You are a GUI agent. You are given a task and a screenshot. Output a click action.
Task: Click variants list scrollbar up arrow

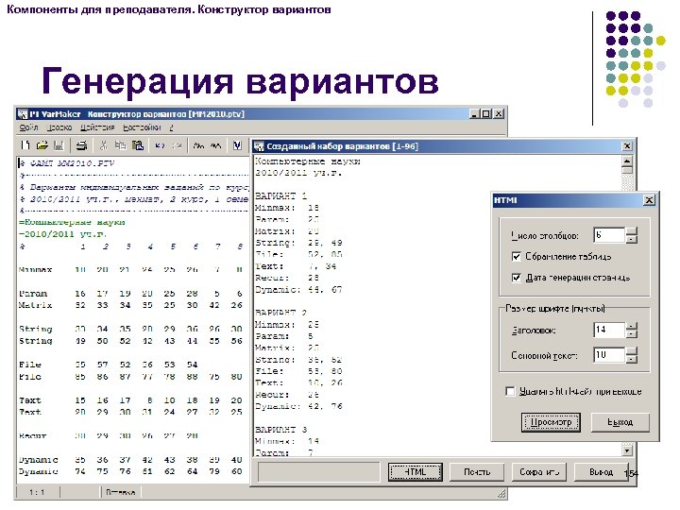[x=627, y=161]
